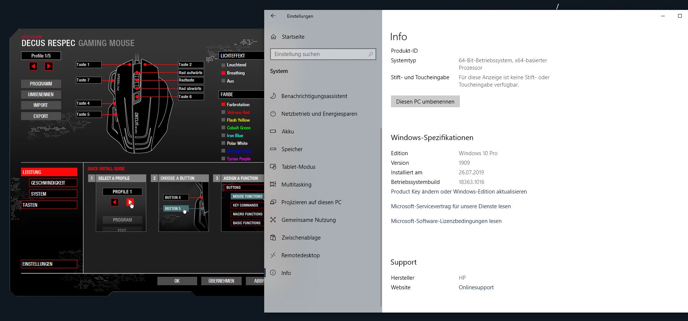Click the PROGRAMM button

click(41, 84)
